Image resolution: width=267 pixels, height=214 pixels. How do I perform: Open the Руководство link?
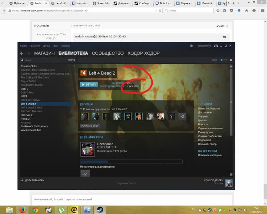point(205,132)
